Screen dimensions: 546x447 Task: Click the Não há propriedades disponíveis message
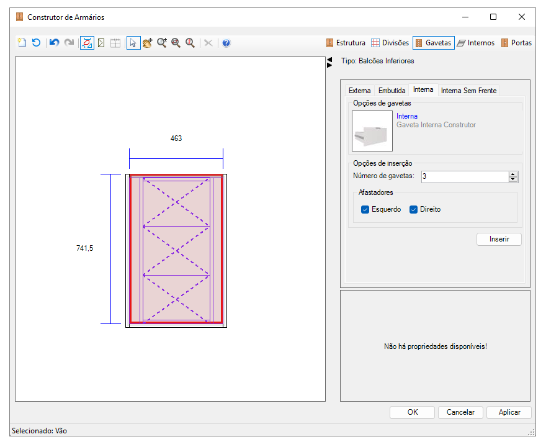pos(436,346)
